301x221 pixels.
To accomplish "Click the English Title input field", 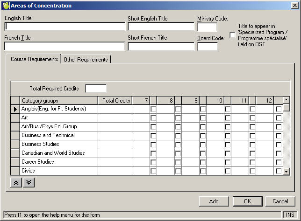I will (64, 27).
